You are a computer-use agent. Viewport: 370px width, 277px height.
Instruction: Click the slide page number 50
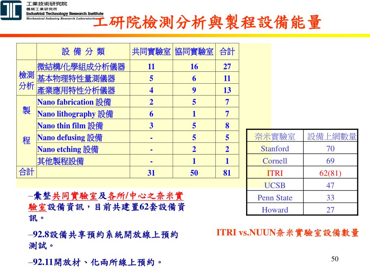coord(335,259)
